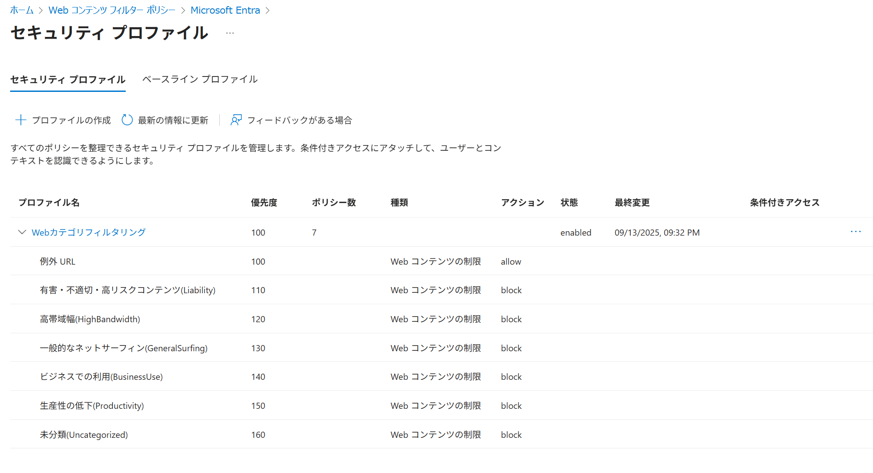Click the 09/13/2025, 09:32 PM timestamp
This screenshot has height=473, width=873.
[x=657, y=233]
